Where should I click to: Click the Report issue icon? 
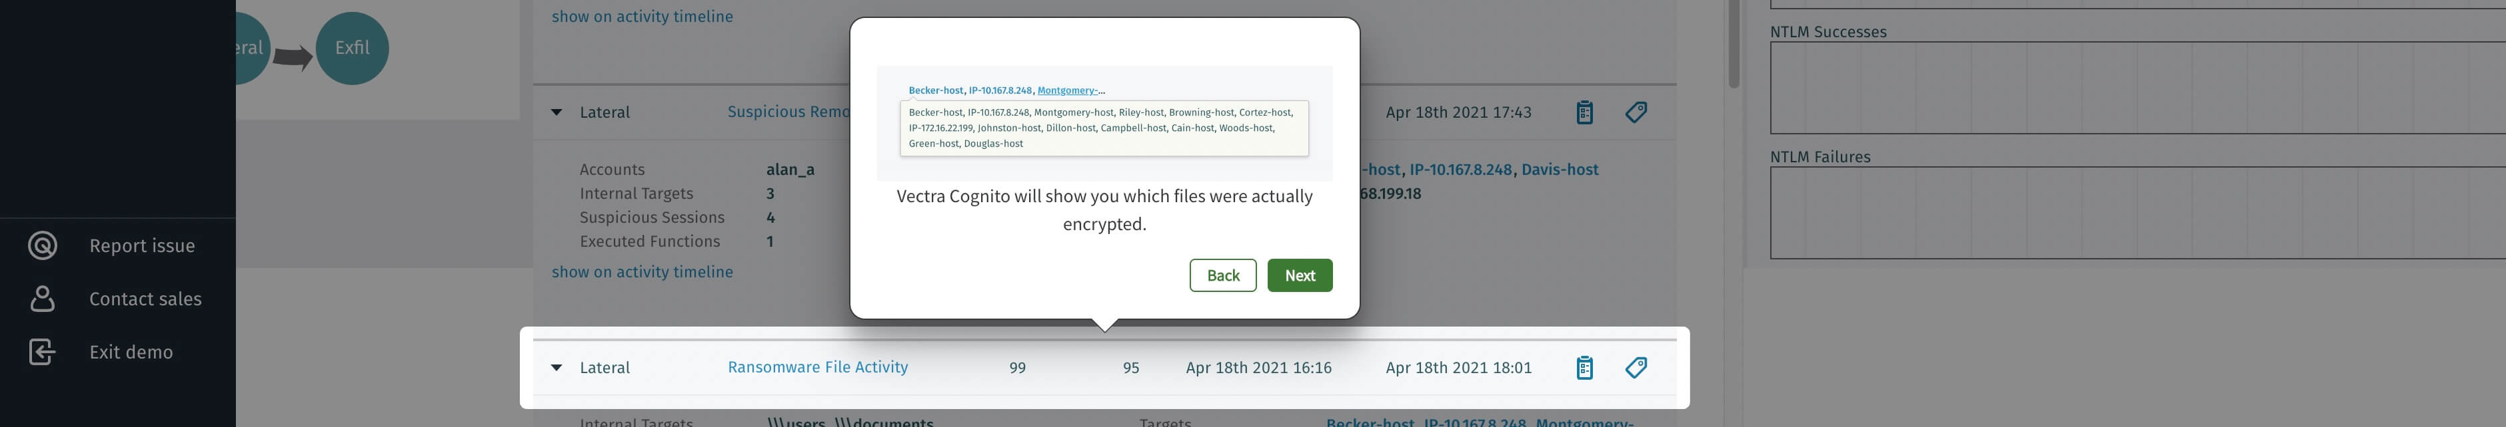point(43,245)
